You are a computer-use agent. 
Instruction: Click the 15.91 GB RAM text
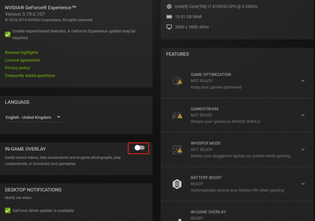[188, 16]
